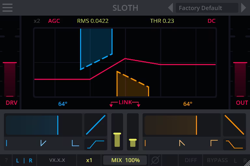Screen dimensions: 250x166
Task: Click the BYPASS button
Action: (217, 160)
